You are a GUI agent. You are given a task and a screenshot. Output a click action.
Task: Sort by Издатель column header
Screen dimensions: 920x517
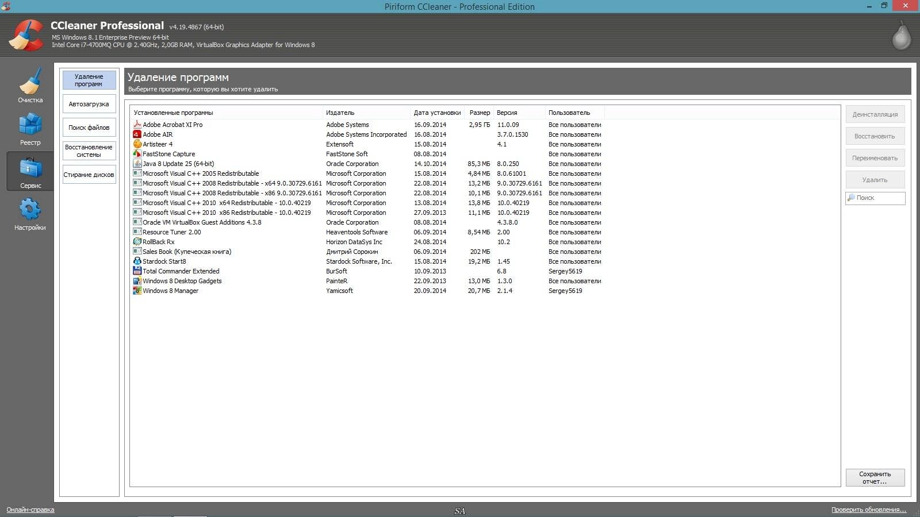pyautogui.click(x=366, y=113)
